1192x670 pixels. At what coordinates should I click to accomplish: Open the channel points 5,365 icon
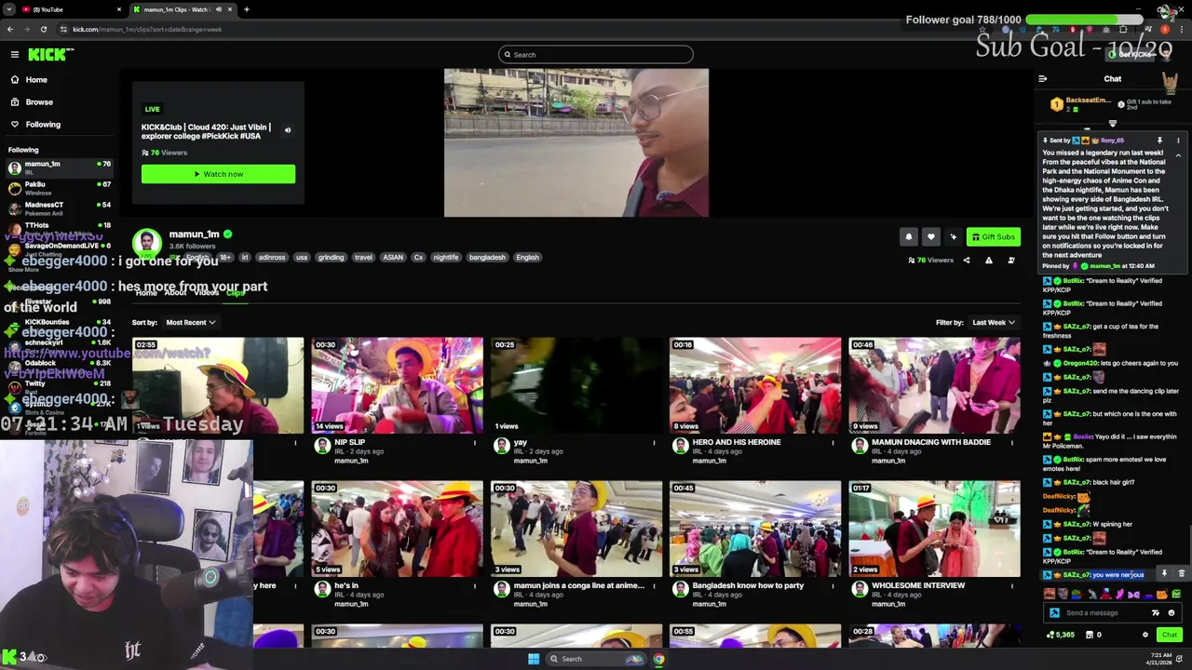1060,635
